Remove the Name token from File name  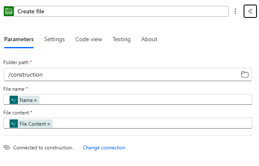pos(35,100)
